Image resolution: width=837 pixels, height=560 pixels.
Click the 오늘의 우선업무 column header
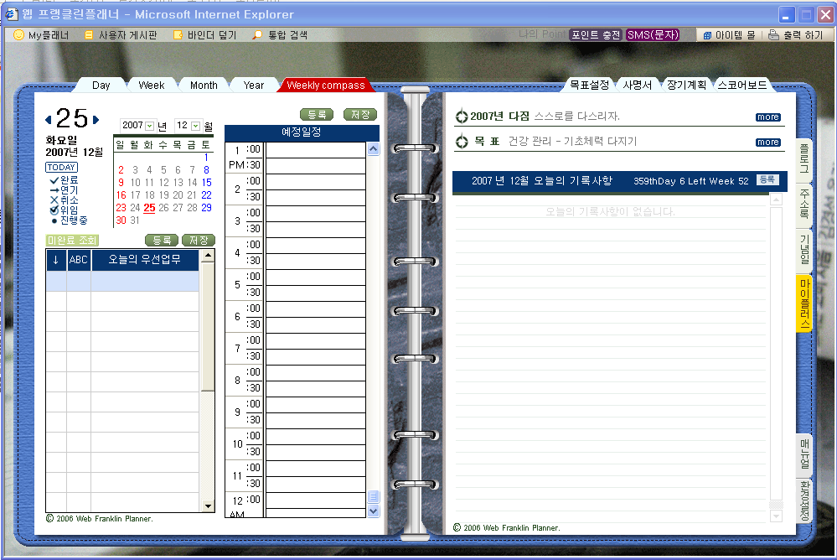pyautogui.click(x=145, y=260)
